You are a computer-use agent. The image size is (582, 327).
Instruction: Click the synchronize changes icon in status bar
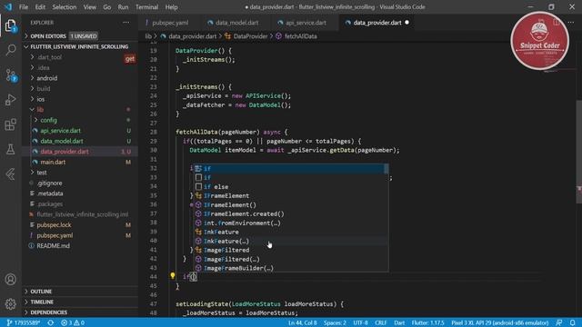[51, 322]
